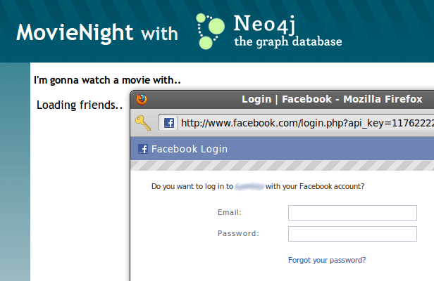Viewport: 434px width, 281px height.
Task: Click the striped gray bar below header
Action: coord(283,166)
